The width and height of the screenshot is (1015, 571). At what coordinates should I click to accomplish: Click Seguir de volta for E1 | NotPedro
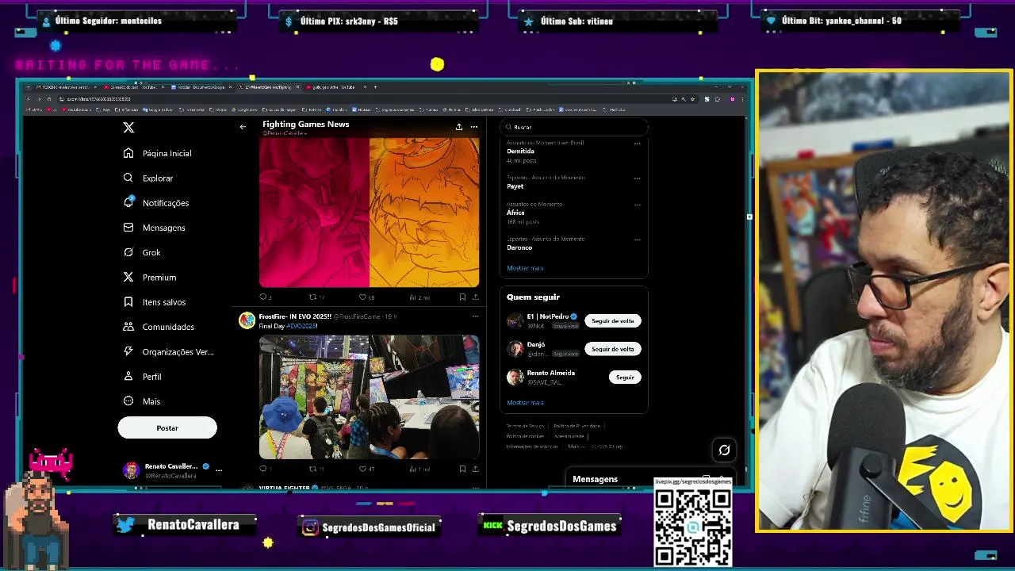click(x=613, y=320)
